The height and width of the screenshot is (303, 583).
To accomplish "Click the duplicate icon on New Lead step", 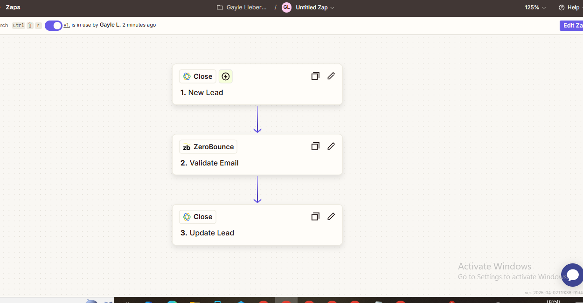I will (315, 76).
